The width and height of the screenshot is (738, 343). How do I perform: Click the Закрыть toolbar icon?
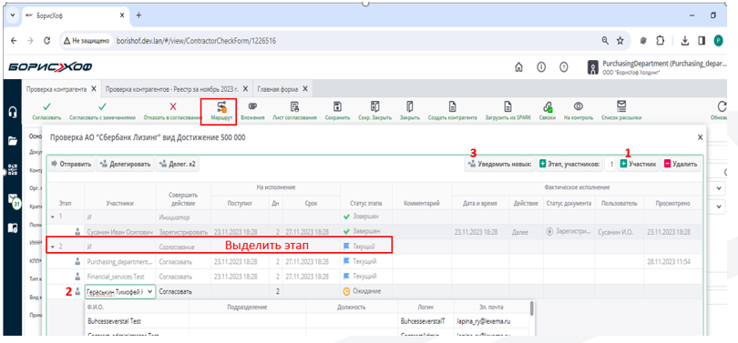point(409,106)
